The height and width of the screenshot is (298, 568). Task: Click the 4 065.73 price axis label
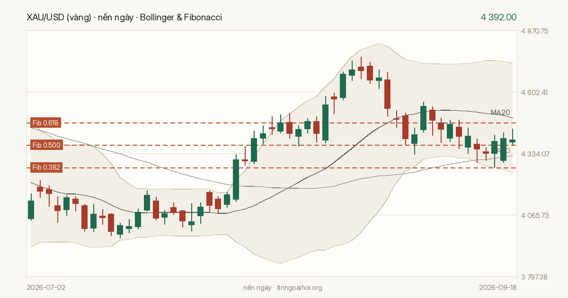coord(534,215)
